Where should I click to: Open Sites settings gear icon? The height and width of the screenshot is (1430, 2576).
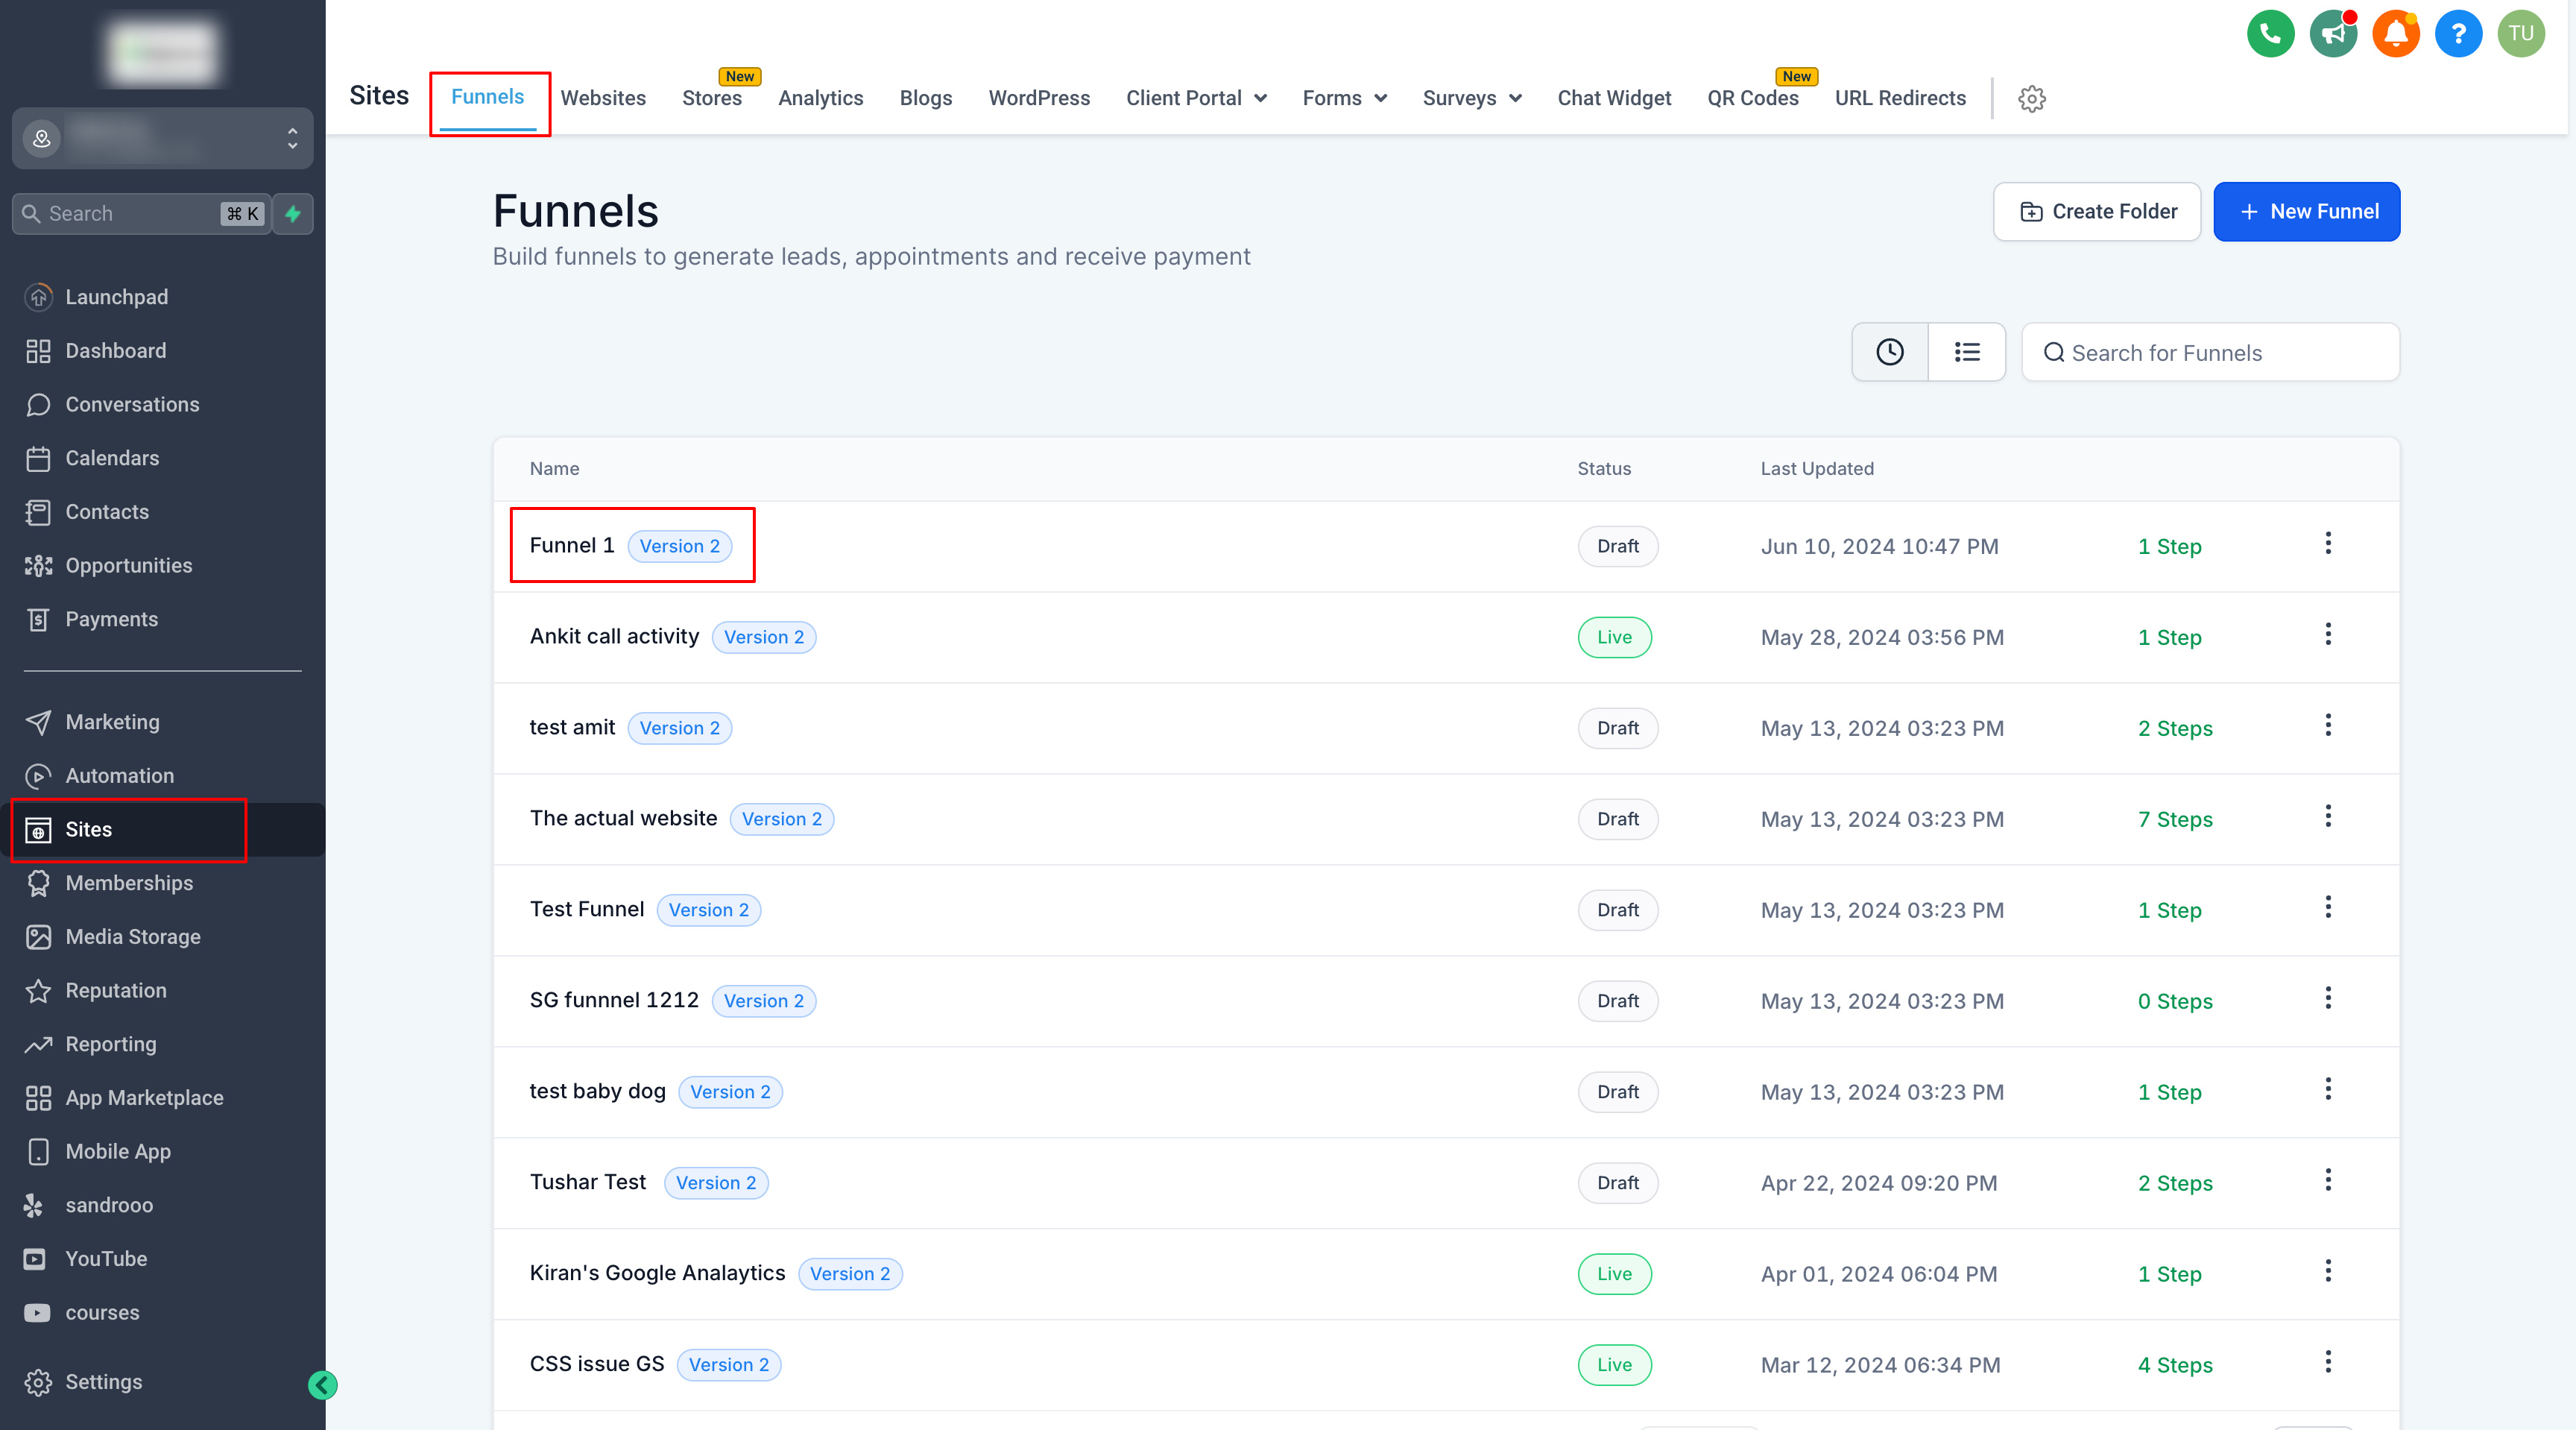coord(2031,98)
